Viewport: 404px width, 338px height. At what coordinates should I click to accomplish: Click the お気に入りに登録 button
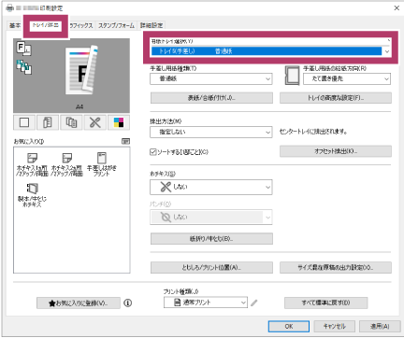click(x=79, y=303)
